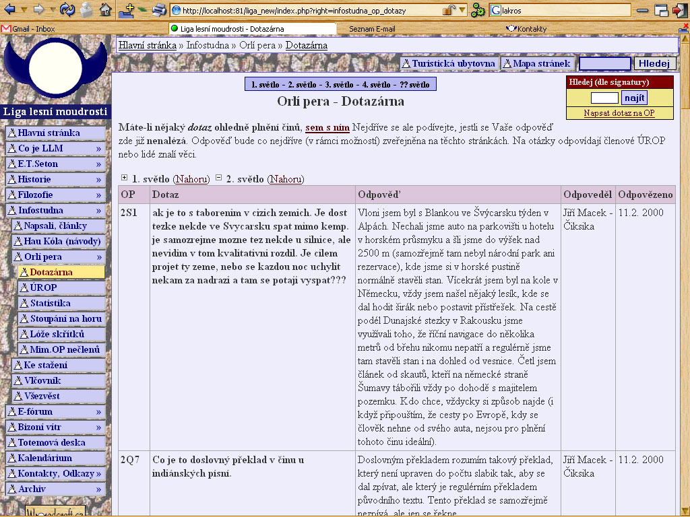Click the green gears icon

pyautogui.click(x=478, y=10)
